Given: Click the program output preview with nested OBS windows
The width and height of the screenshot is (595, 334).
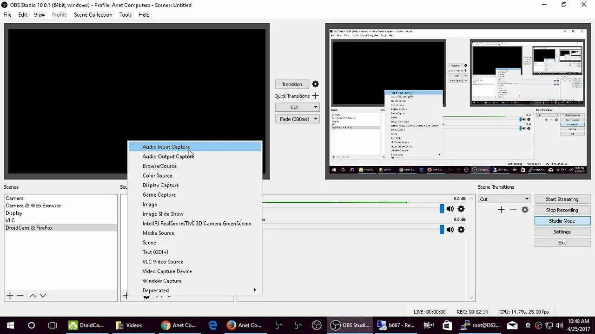Looking at the screenshot, I should pos(458,101).
